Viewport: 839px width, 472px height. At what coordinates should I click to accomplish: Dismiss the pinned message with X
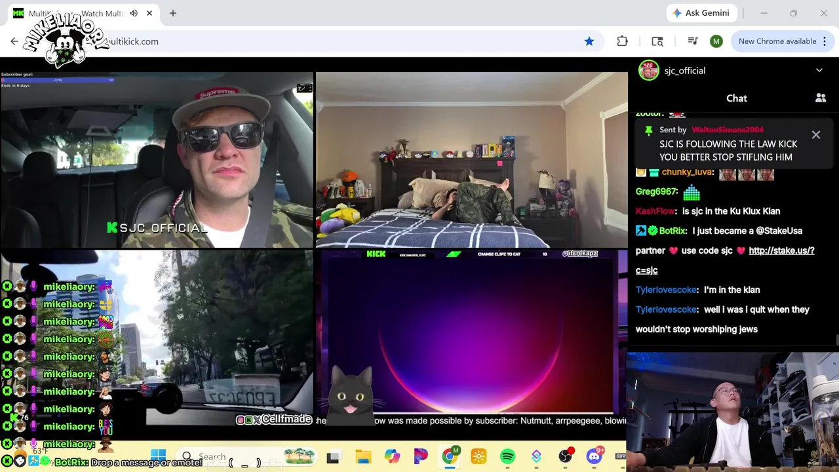tap(816, 135)
